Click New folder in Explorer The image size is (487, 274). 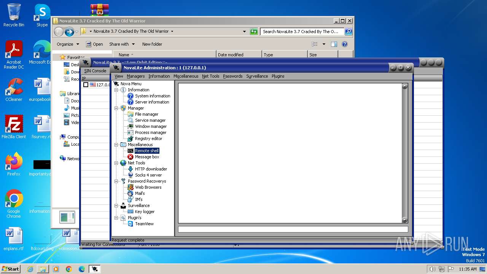click(152, 44)
